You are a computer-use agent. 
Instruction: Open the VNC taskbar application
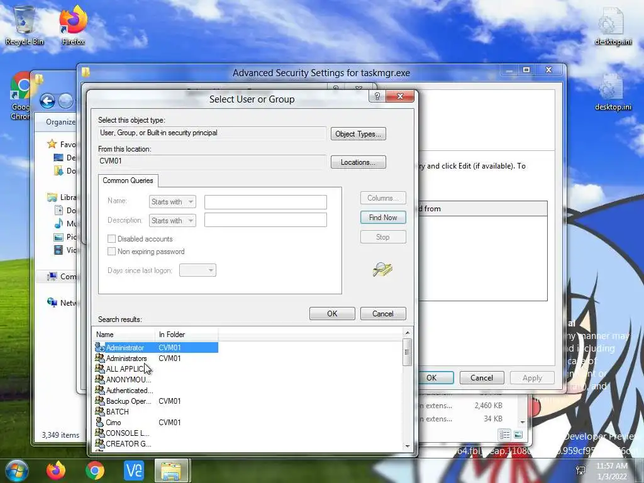(x=134, y=470)
